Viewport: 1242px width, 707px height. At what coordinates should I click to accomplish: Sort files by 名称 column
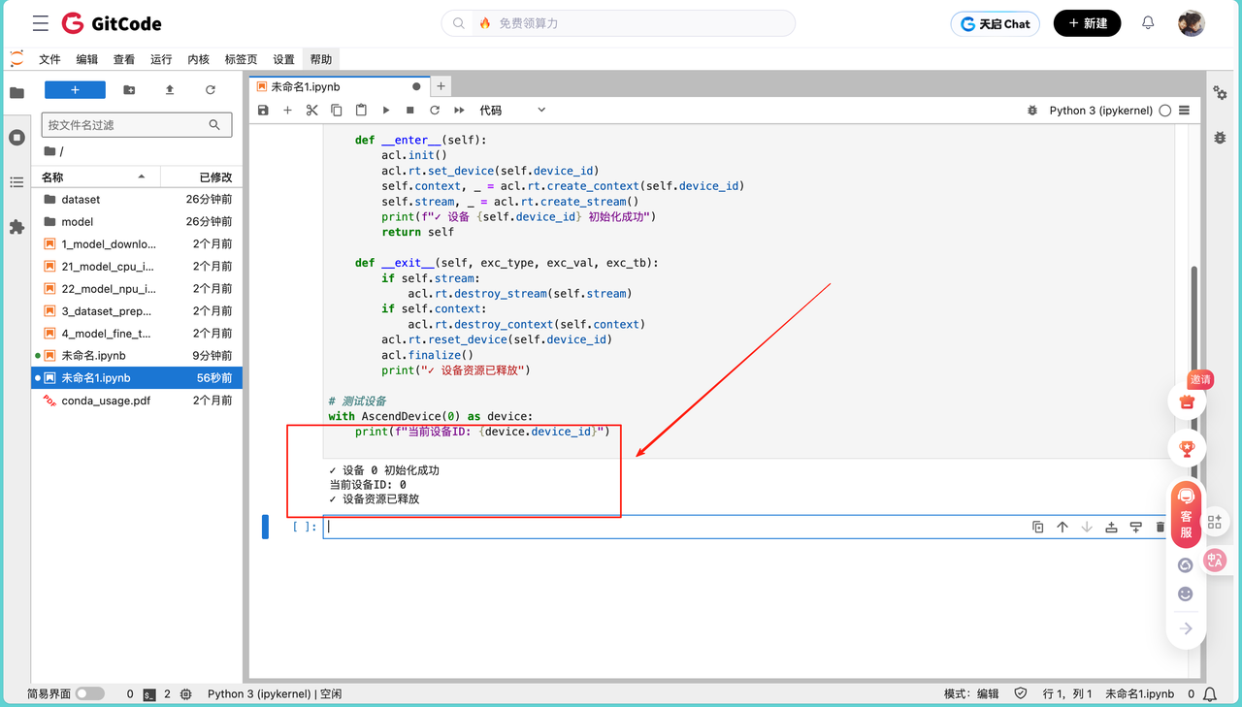coord(95,177)
